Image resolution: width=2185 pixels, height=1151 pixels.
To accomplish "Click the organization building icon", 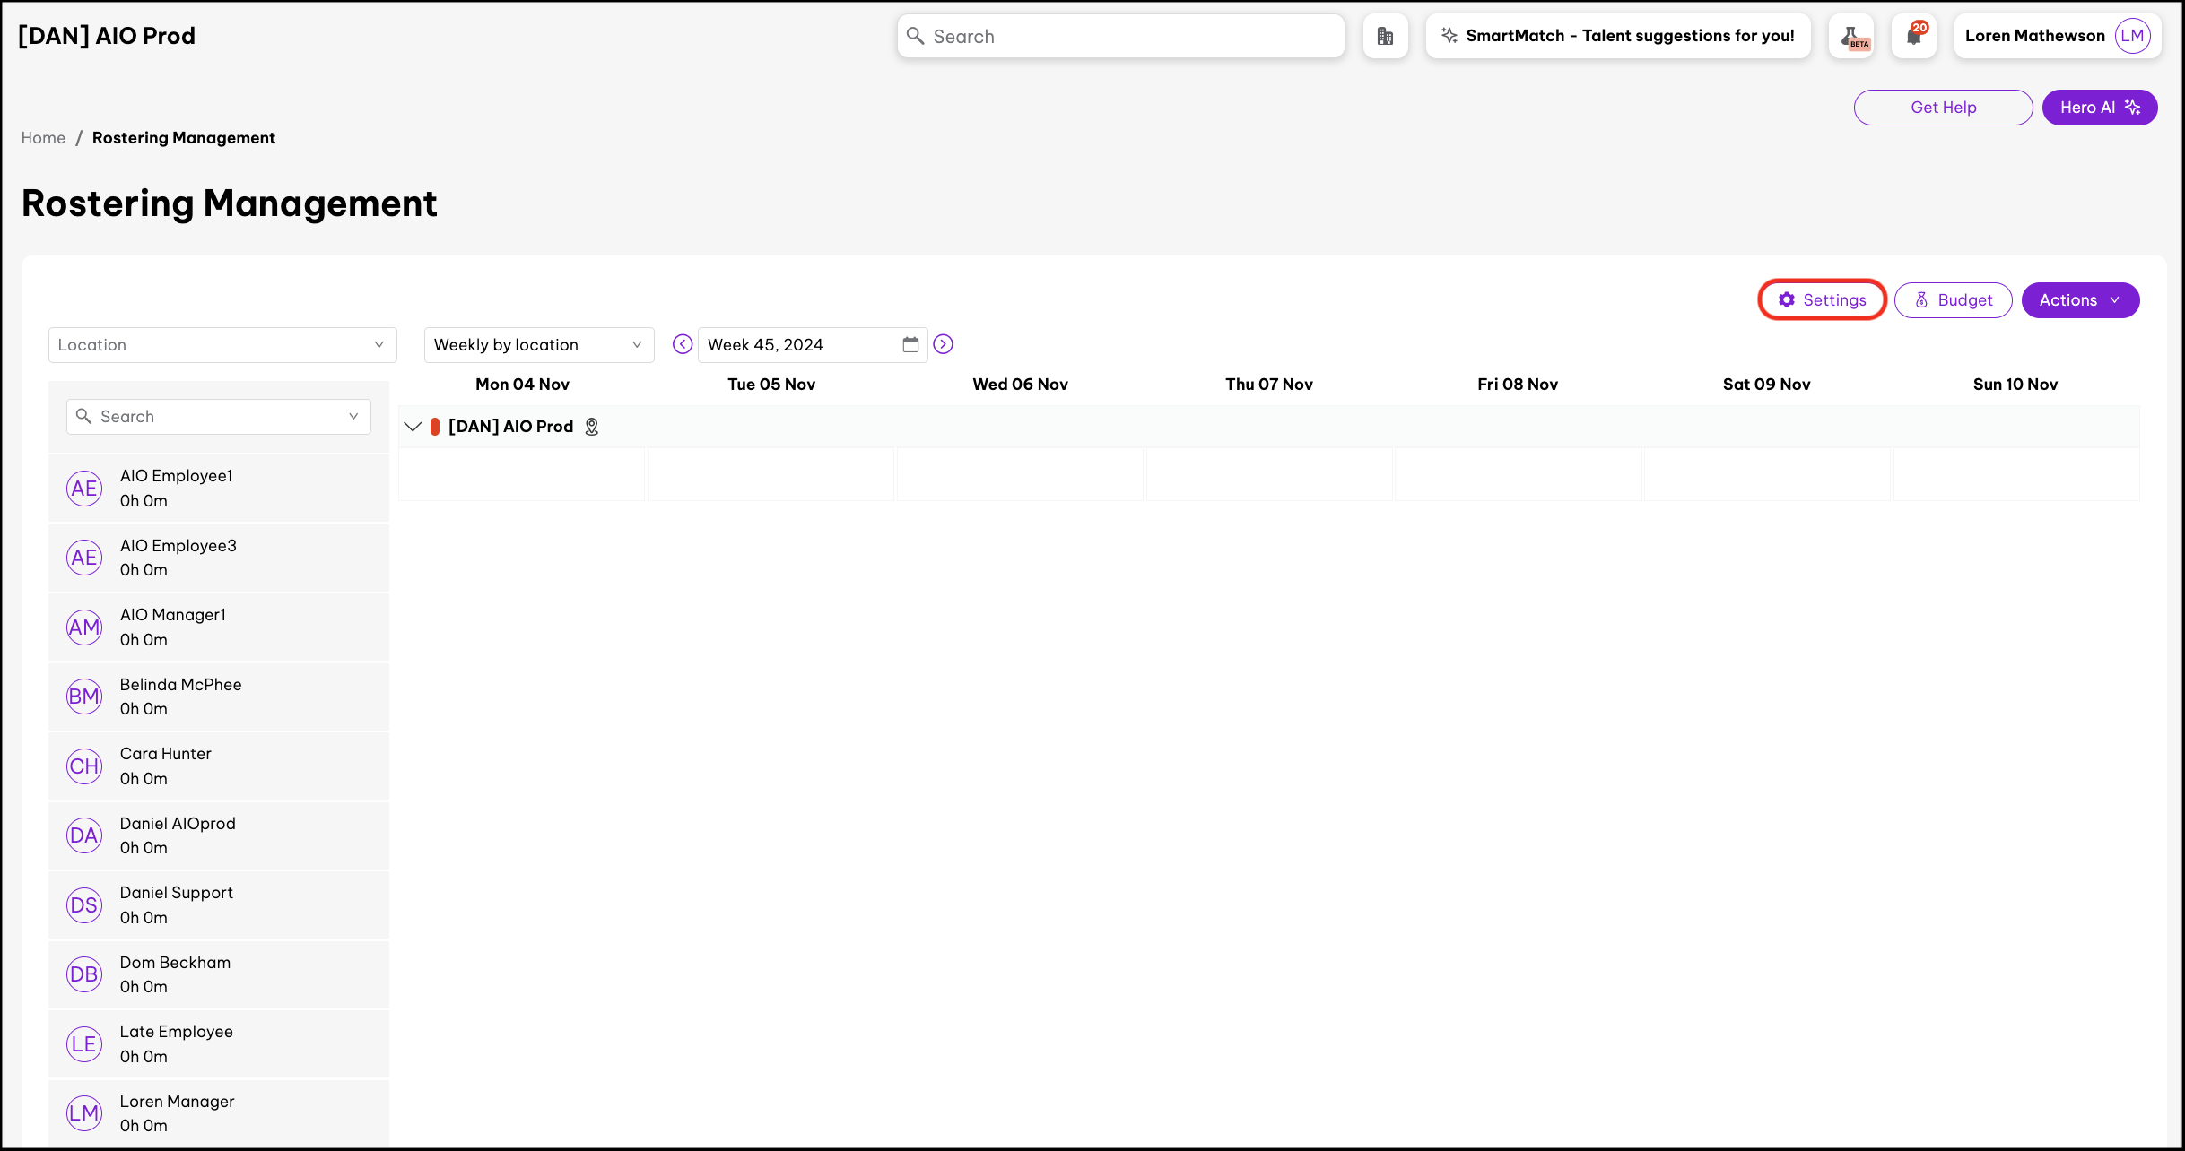I will click(1385, 36).
